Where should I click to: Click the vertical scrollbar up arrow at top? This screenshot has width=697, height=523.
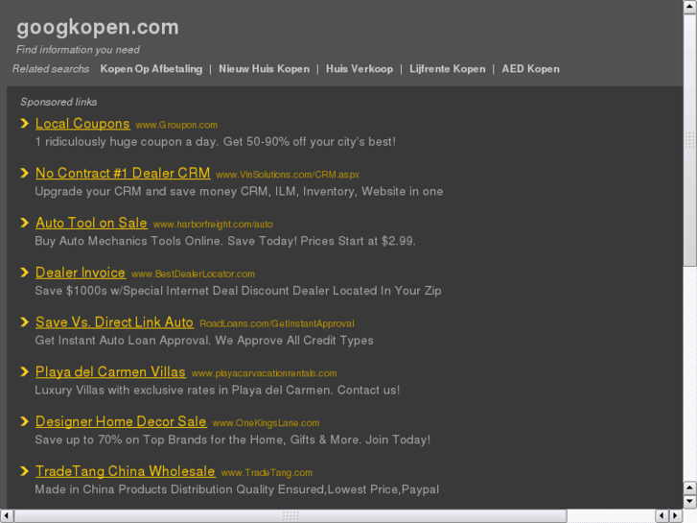[x=690, y=7]
